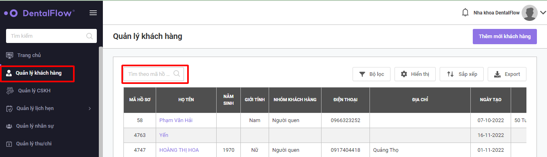
Task: Expand Quản lý lịch hẹn submenu arrow
Action: 90,108
